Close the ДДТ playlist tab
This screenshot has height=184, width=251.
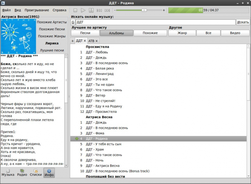point(85,41)
